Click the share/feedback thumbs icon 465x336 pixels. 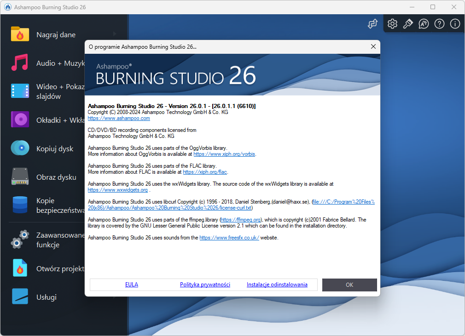(373, 24)
